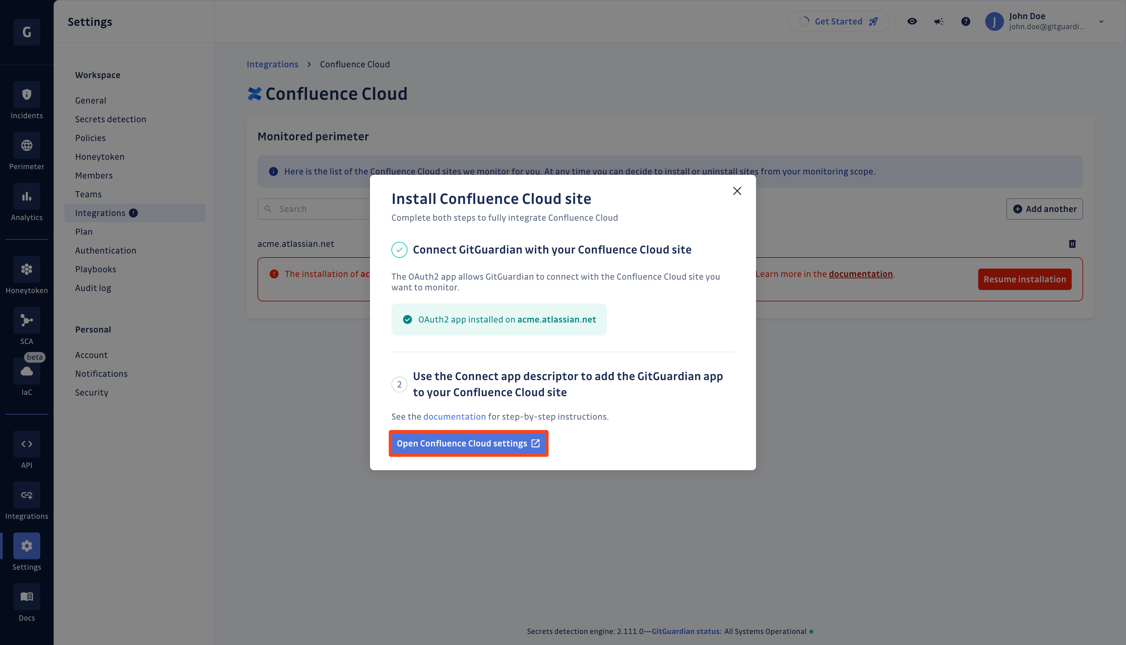Click Resume installation button
The image size is (1126, 645).
coord(1025,279)
